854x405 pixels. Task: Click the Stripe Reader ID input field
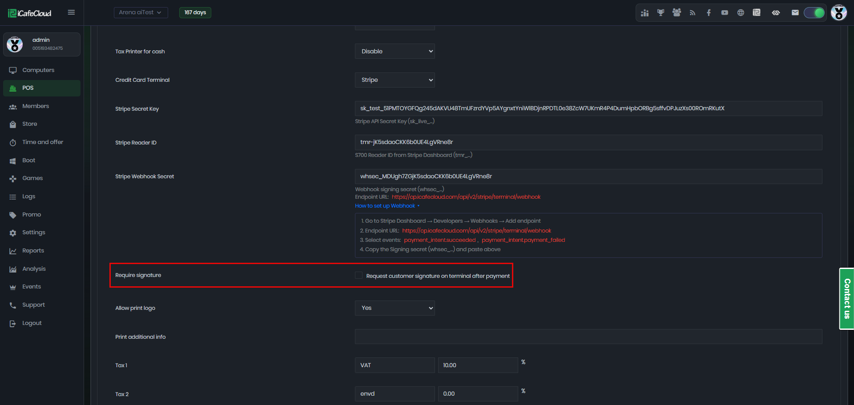point(588,142)
